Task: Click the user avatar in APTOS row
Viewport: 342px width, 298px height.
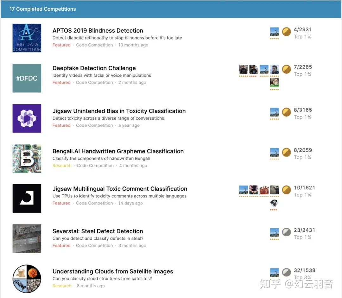Action: pyautogui.click(x=274, y=32)
